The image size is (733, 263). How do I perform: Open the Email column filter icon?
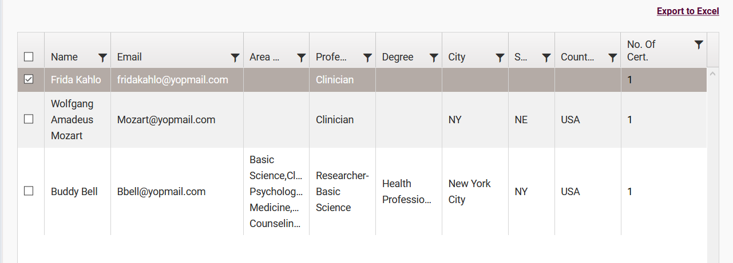click(x=235, y=57)
